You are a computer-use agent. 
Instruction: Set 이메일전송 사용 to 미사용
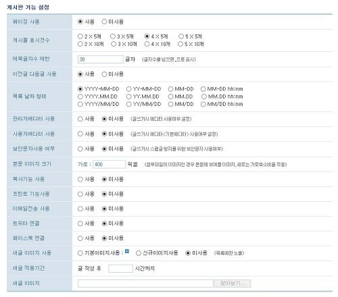[x=104, y=209]
